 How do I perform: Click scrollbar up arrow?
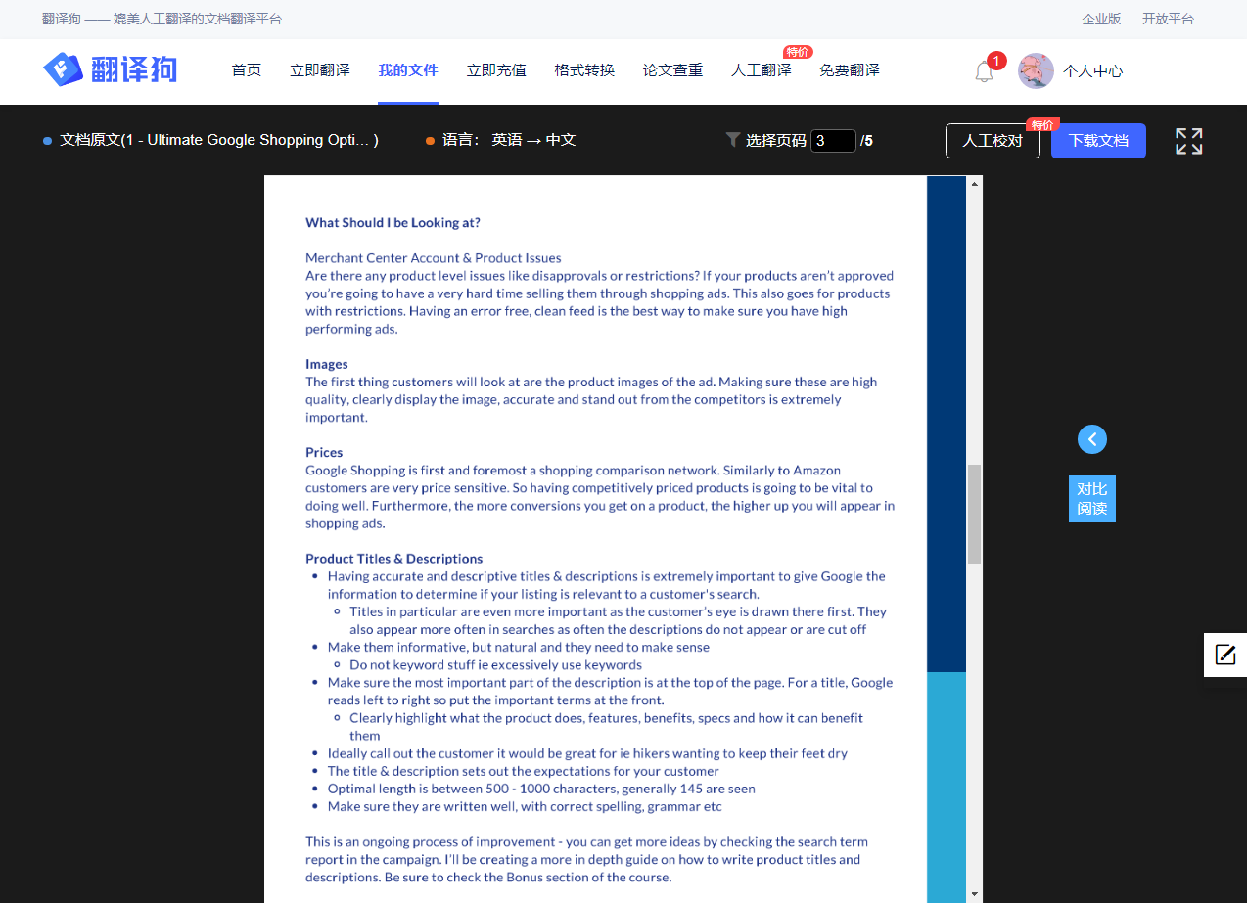[x=974, y=183]
